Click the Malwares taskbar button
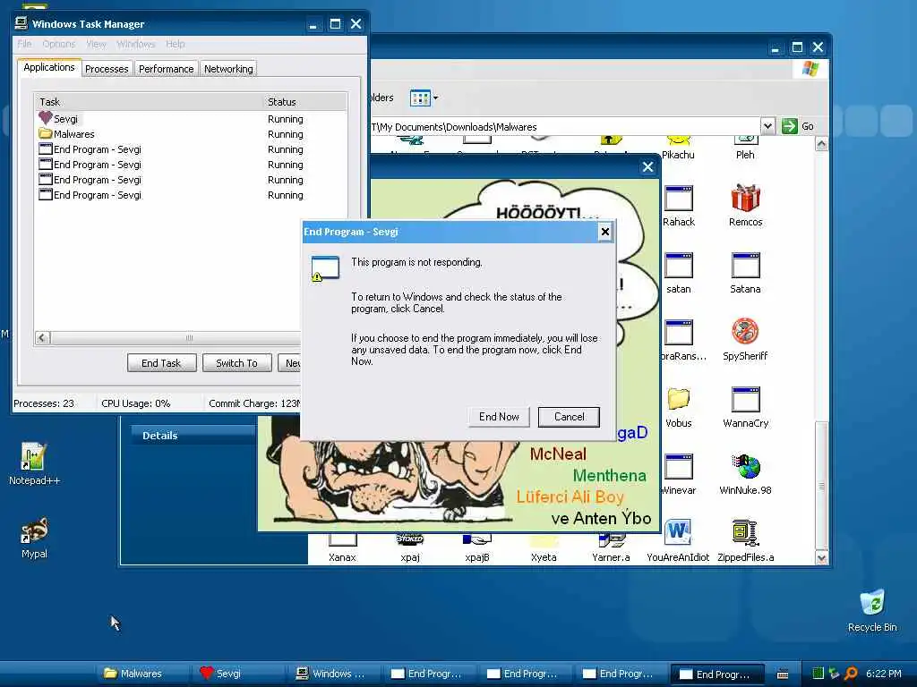The height and width of the screenshot is (687, 917). tap(141, 674)
